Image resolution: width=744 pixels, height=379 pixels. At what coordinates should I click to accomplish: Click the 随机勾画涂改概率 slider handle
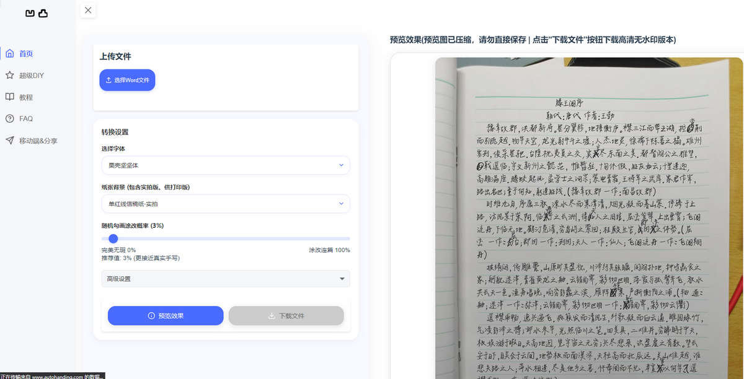[x=113, y=238]
